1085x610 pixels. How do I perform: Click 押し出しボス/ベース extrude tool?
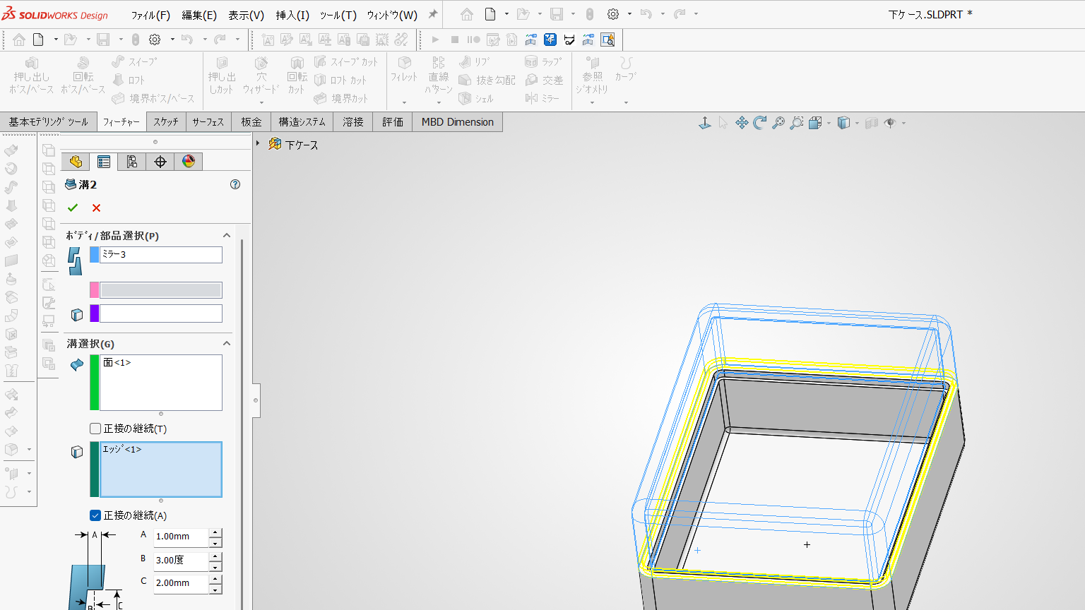pyautogui.click(x=31, y=76)
